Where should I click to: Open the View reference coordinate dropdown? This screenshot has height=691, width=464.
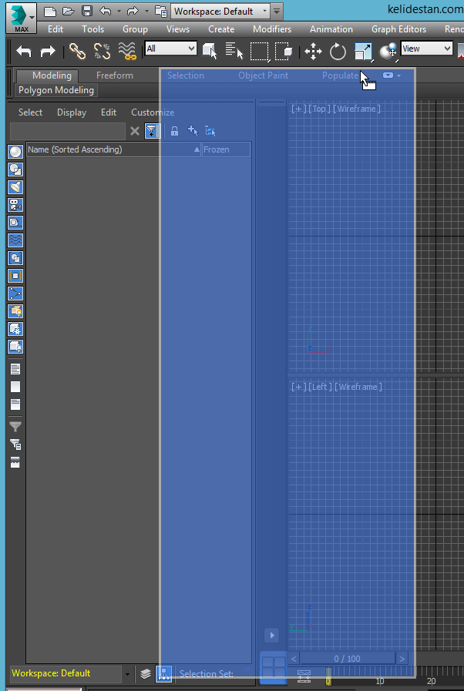[x=426, y=49]
